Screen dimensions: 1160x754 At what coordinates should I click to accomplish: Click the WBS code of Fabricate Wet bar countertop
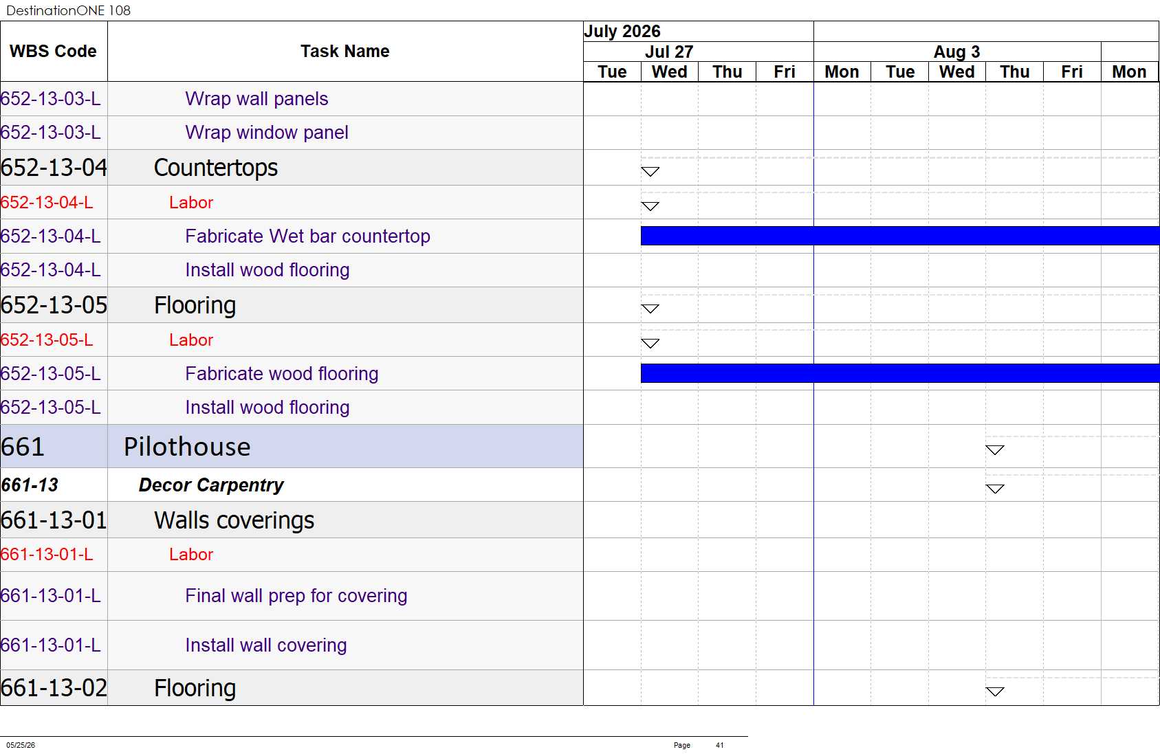click(x=51, y=236)
